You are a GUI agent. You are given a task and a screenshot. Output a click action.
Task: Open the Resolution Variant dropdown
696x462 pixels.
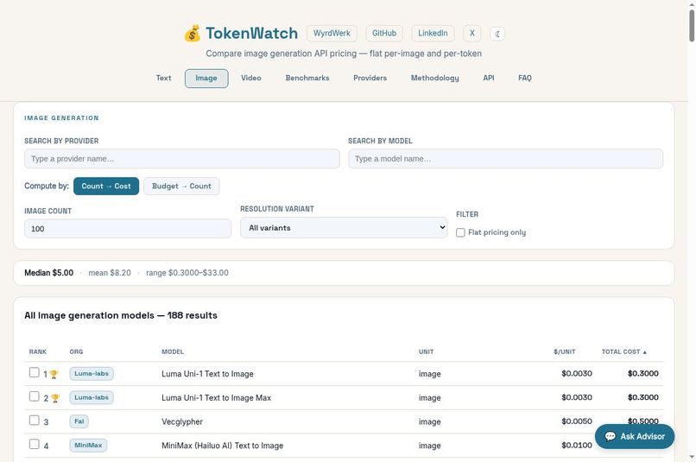[344, 227]
